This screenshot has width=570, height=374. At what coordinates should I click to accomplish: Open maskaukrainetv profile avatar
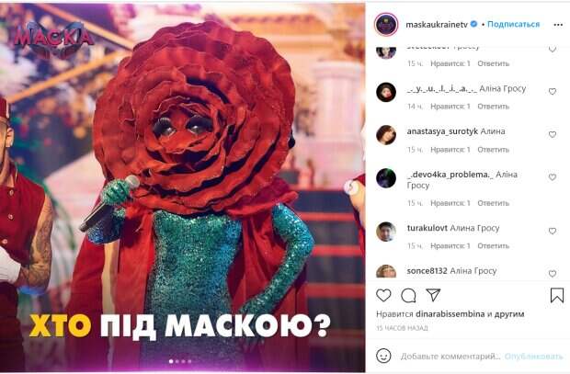[x=386, y=25]
